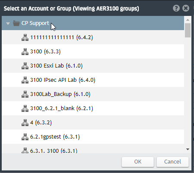Image resolution: width=194 pixels, height=173 pixels.
Task: Click group icon beside 3100 IPsec API Lab
Action: tap(25, 80)
